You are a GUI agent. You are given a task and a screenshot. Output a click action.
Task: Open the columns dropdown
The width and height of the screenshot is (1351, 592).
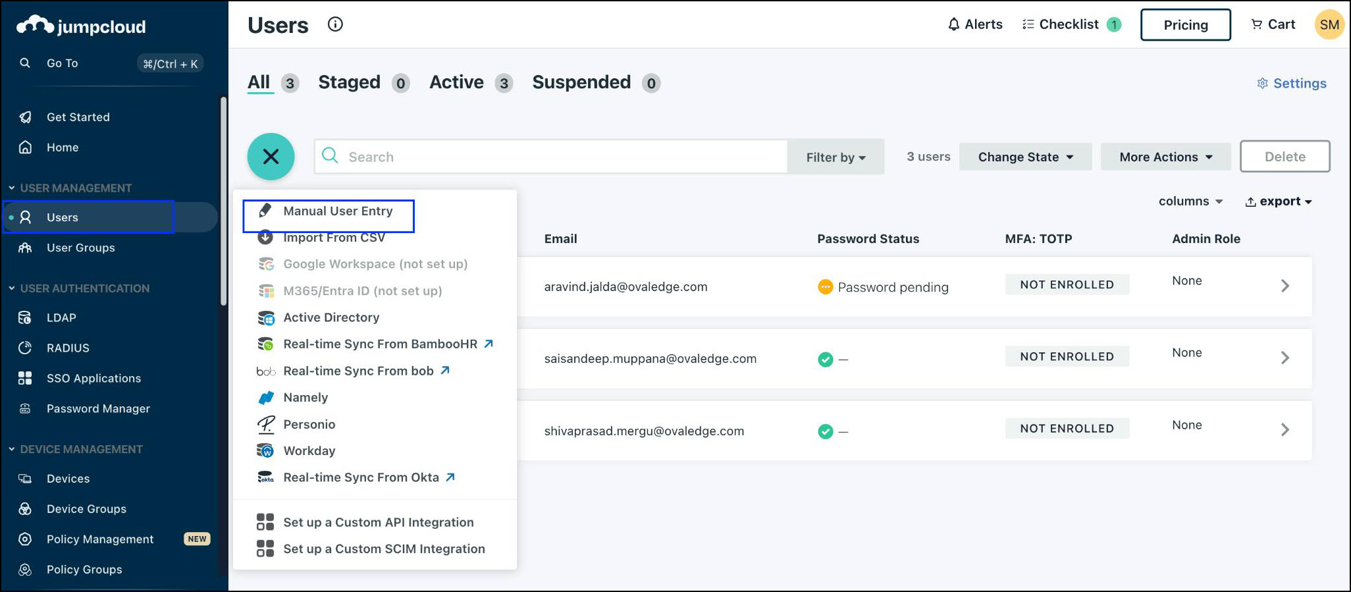point(1190,202)
